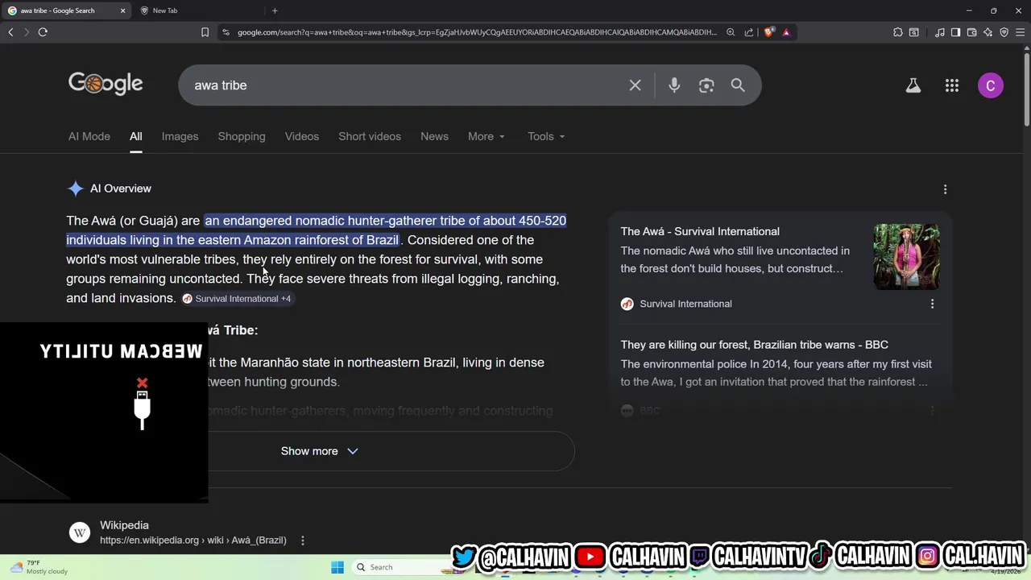Open the Brave Wallet icon
1031x580 pixels.
(971, 32)
